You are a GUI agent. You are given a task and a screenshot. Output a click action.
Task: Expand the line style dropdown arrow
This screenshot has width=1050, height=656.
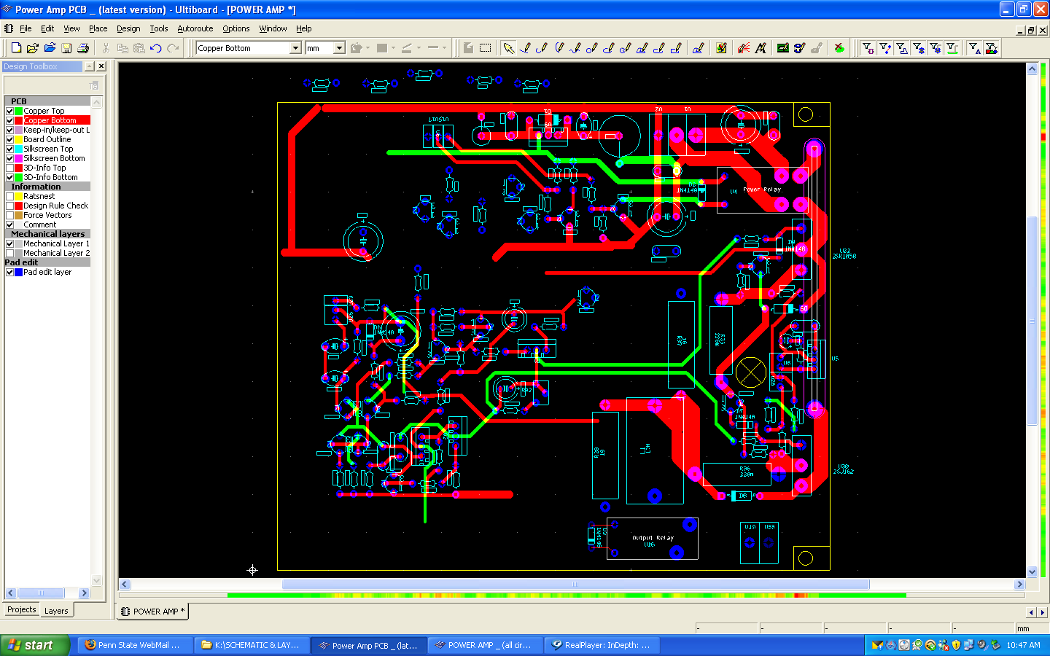pos(444,48)
